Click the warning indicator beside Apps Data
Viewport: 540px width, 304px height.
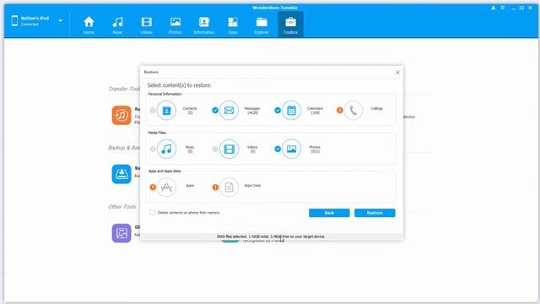215,187
